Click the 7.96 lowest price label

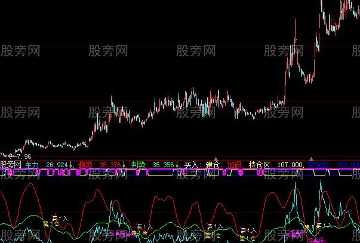[24, 156]
